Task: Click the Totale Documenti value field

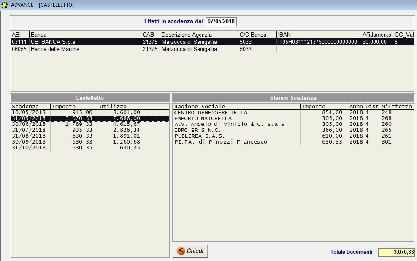Action: click(396, 252)
